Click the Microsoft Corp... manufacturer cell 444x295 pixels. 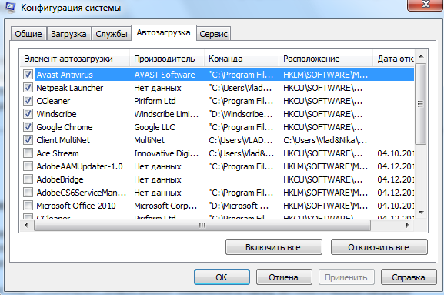coord(165,206)
